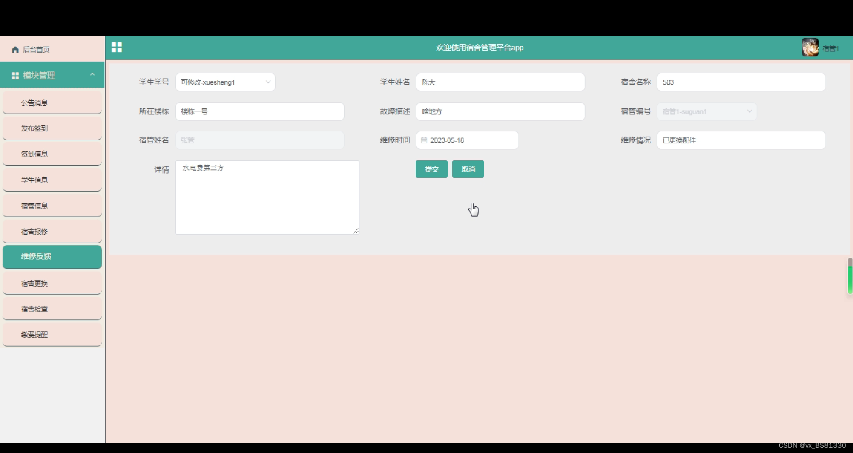Open the 宿舍更换 menu item
The height and width of the screenshot is (453, 853).
point(52,283)
